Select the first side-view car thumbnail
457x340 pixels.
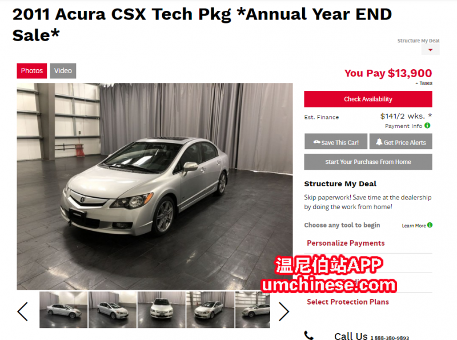tap(63, 310)
